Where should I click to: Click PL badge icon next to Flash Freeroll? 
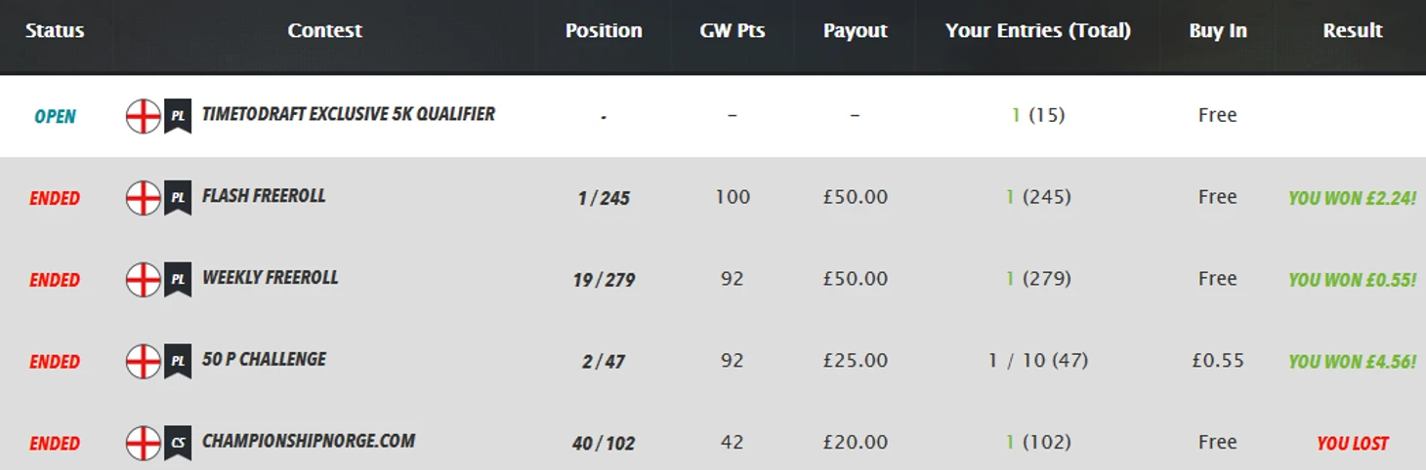178,198
